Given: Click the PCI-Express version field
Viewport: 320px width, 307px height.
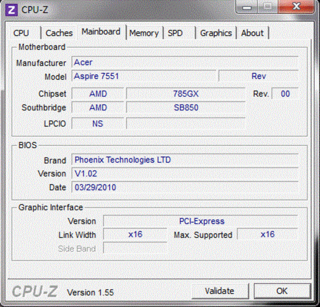Looking at the screenshot, I should (201, 221).
